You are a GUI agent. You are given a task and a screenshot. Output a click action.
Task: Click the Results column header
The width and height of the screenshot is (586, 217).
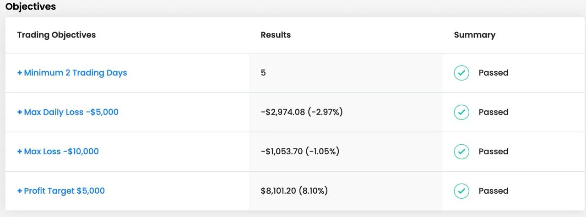[x=276, y=35]
